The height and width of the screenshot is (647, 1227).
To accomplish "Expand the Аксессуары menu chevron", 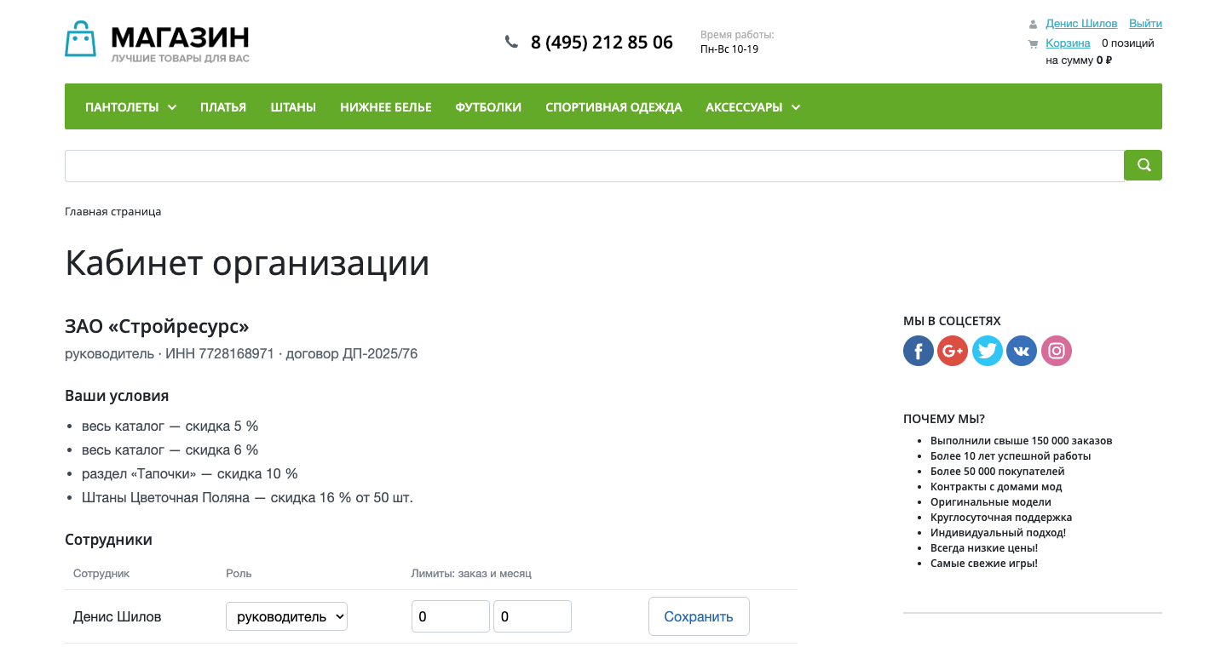I will pos(796,107).
